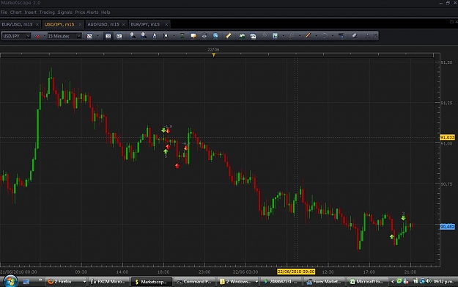Screen dimensions: 458x287
Task: Click the blue globe icon in toolbar
Action: click(215, 36)
